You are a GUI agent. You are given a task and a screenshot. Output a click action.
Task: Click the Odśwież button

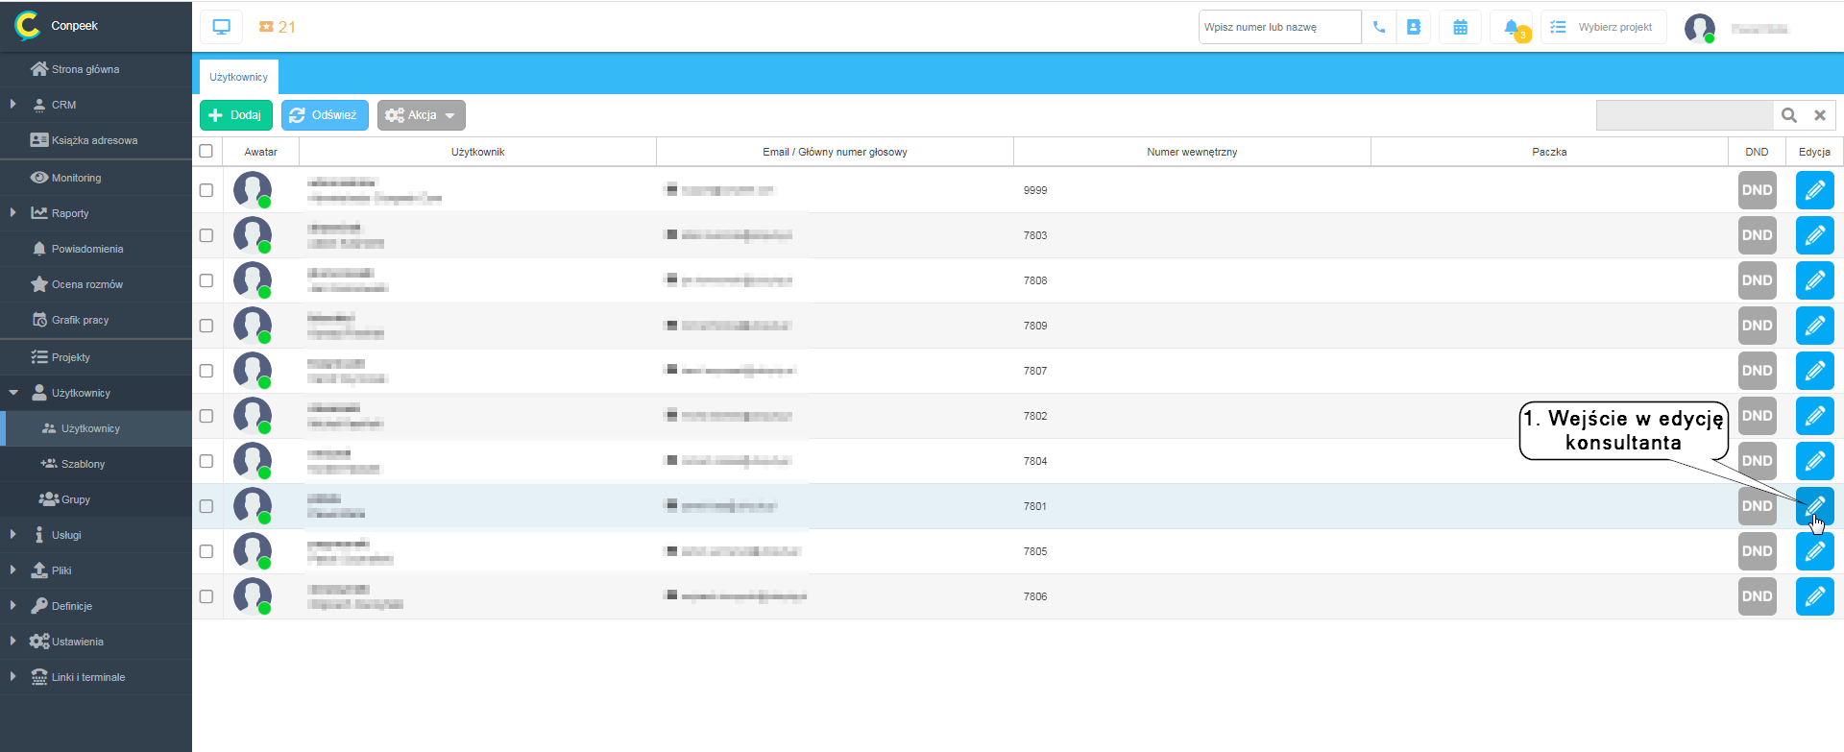[x=325, y=115]
